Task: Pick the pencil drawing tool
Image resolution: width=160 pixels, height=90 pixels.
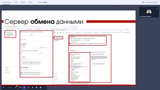Action: coord(32,87)
